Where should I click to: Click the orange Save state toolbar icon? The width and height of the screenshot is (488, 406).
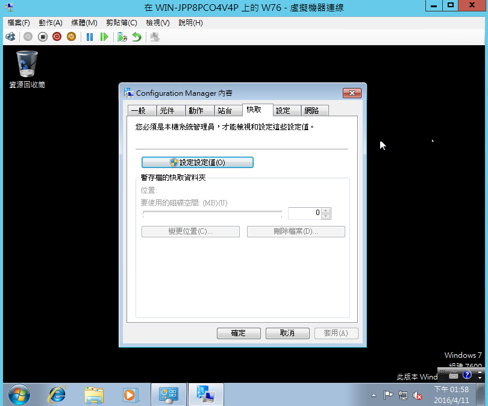click(x=71, y=37)
